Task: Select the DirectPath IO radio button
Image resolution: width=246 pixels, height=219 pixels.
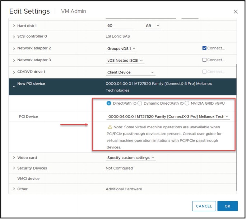Action: tap(109, 104)
